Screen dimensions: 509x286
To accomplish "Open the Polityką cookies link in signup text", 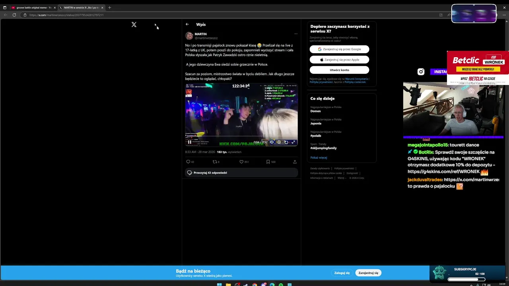I will click(355, 82).
